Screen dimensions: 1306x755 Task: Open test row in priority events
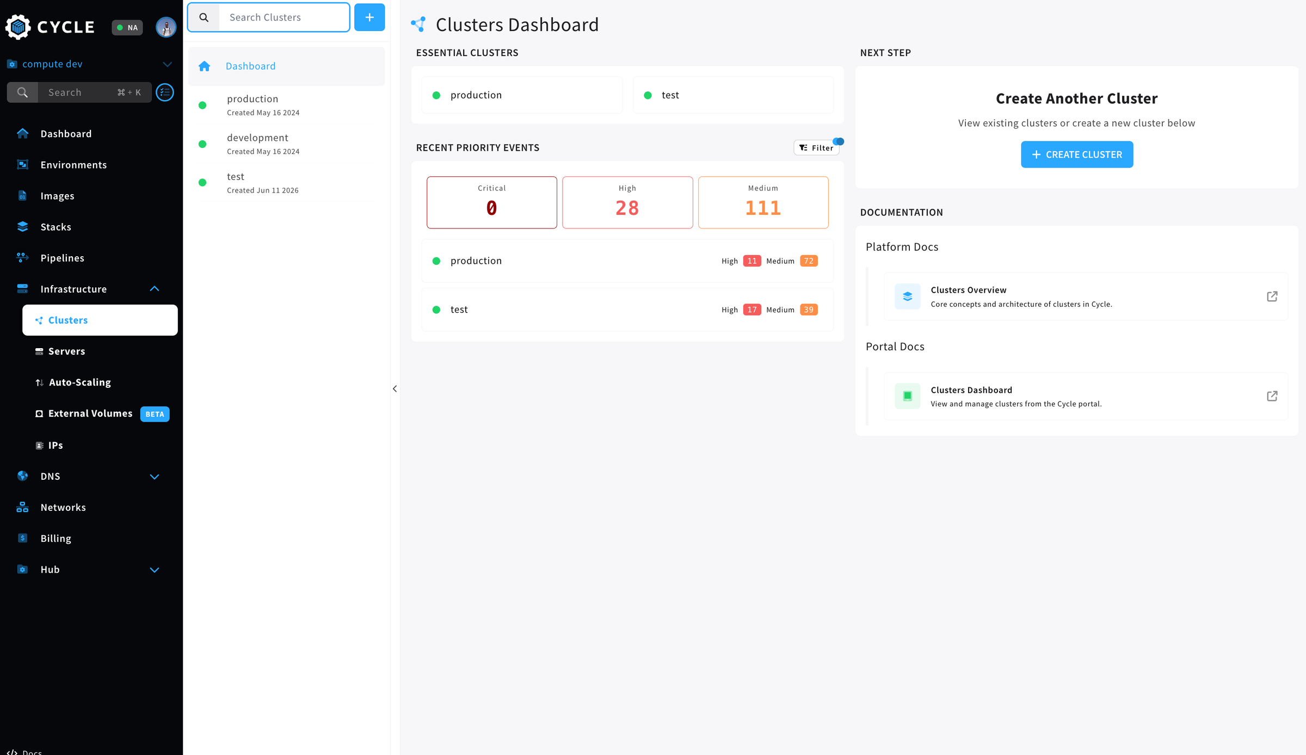[x=627, y=310]
